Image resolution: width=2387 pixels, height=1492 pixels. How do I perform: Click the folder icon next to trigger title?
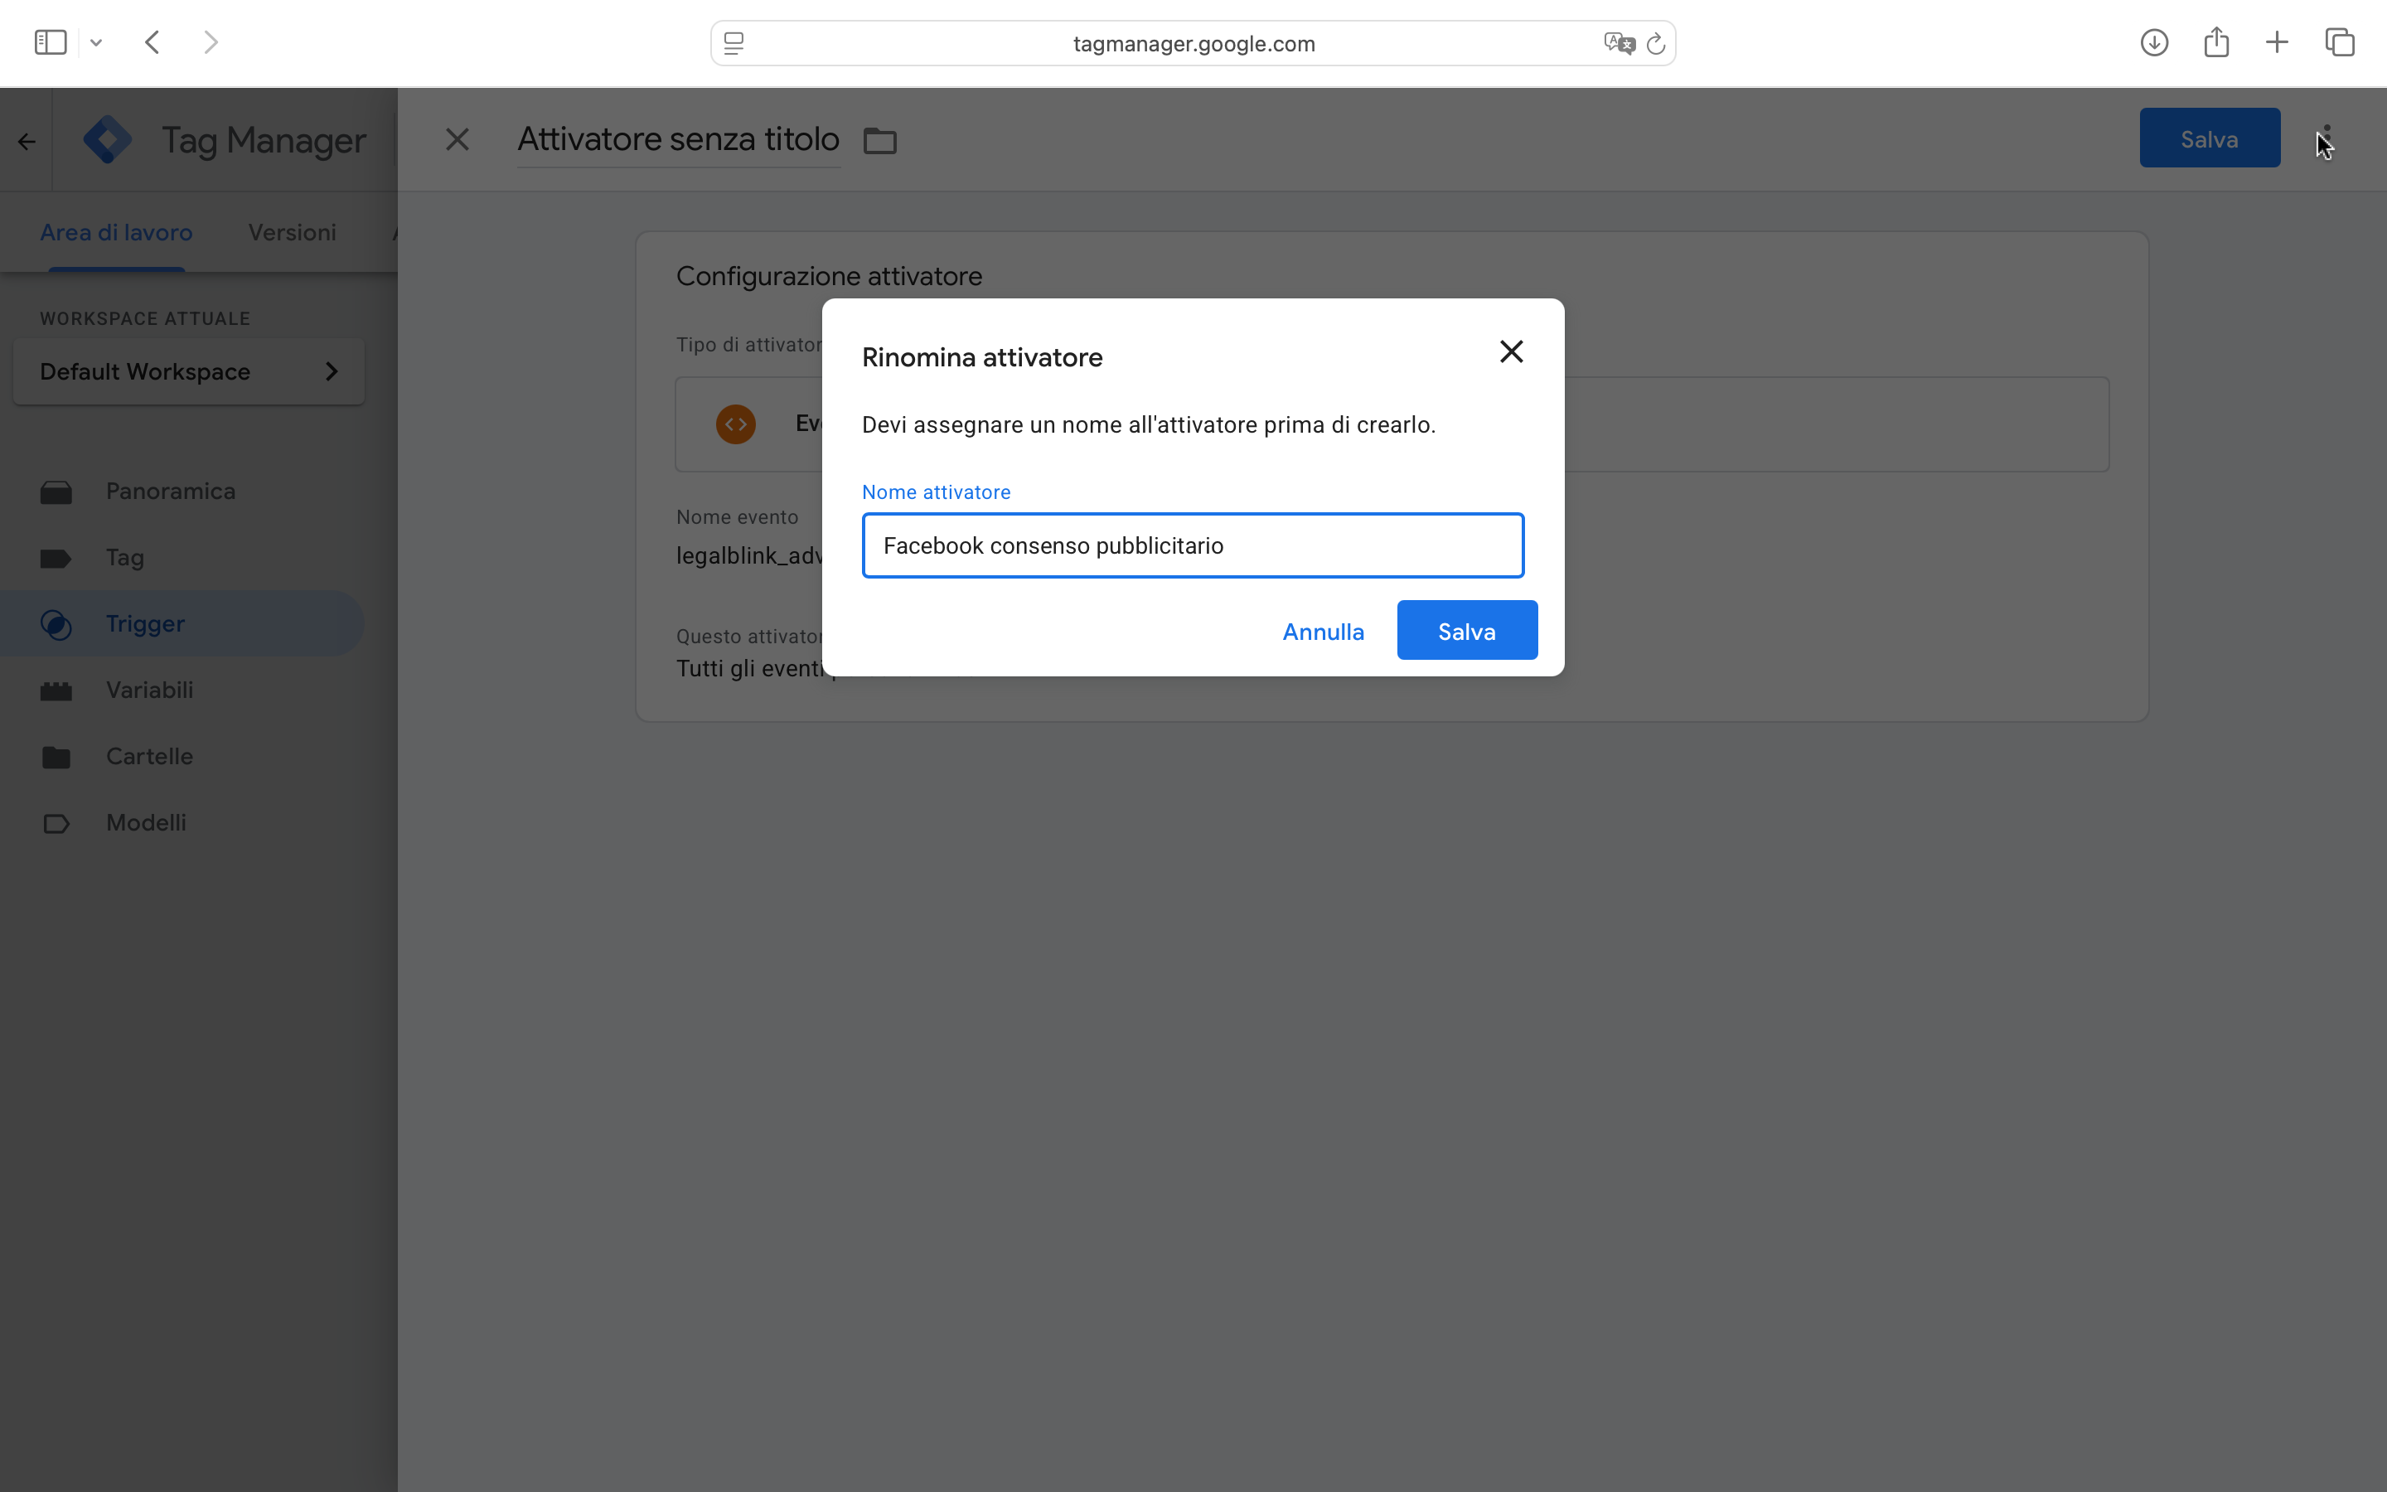pyautogui.click(x=880, y=141)
